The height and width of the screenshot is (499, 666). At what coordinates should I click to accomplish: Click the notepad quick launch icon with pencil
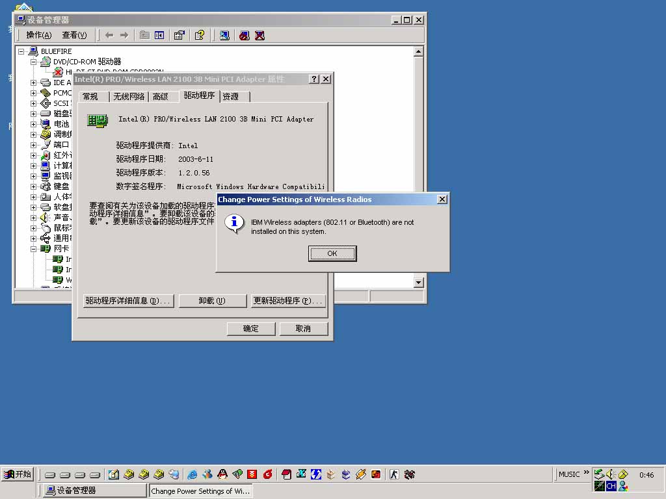click(x=113, y=474)
